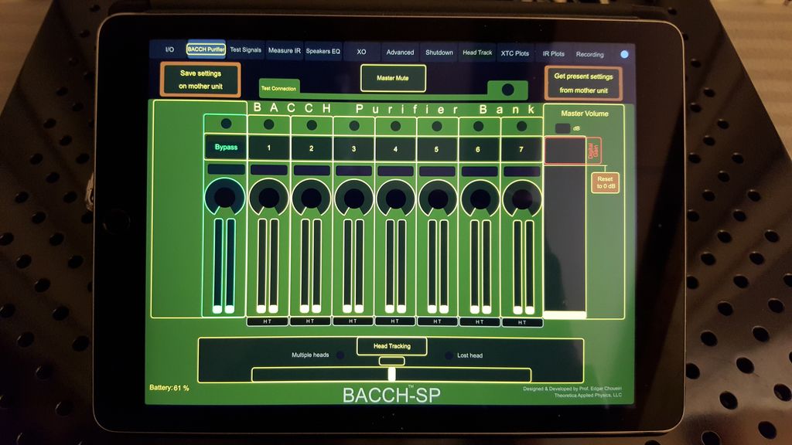View the XTC Plots tab

point(514,53)
